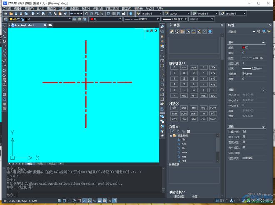Image resolution: width=275 pixels, height=205 pixels.
Task: Collapse the 科学<< section
Action: tap(174, 103)
